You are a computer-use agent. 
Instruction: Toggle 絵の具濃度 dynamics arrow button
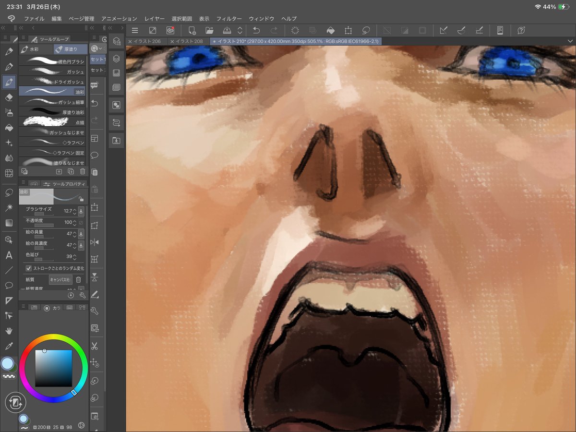click(81, 245)
